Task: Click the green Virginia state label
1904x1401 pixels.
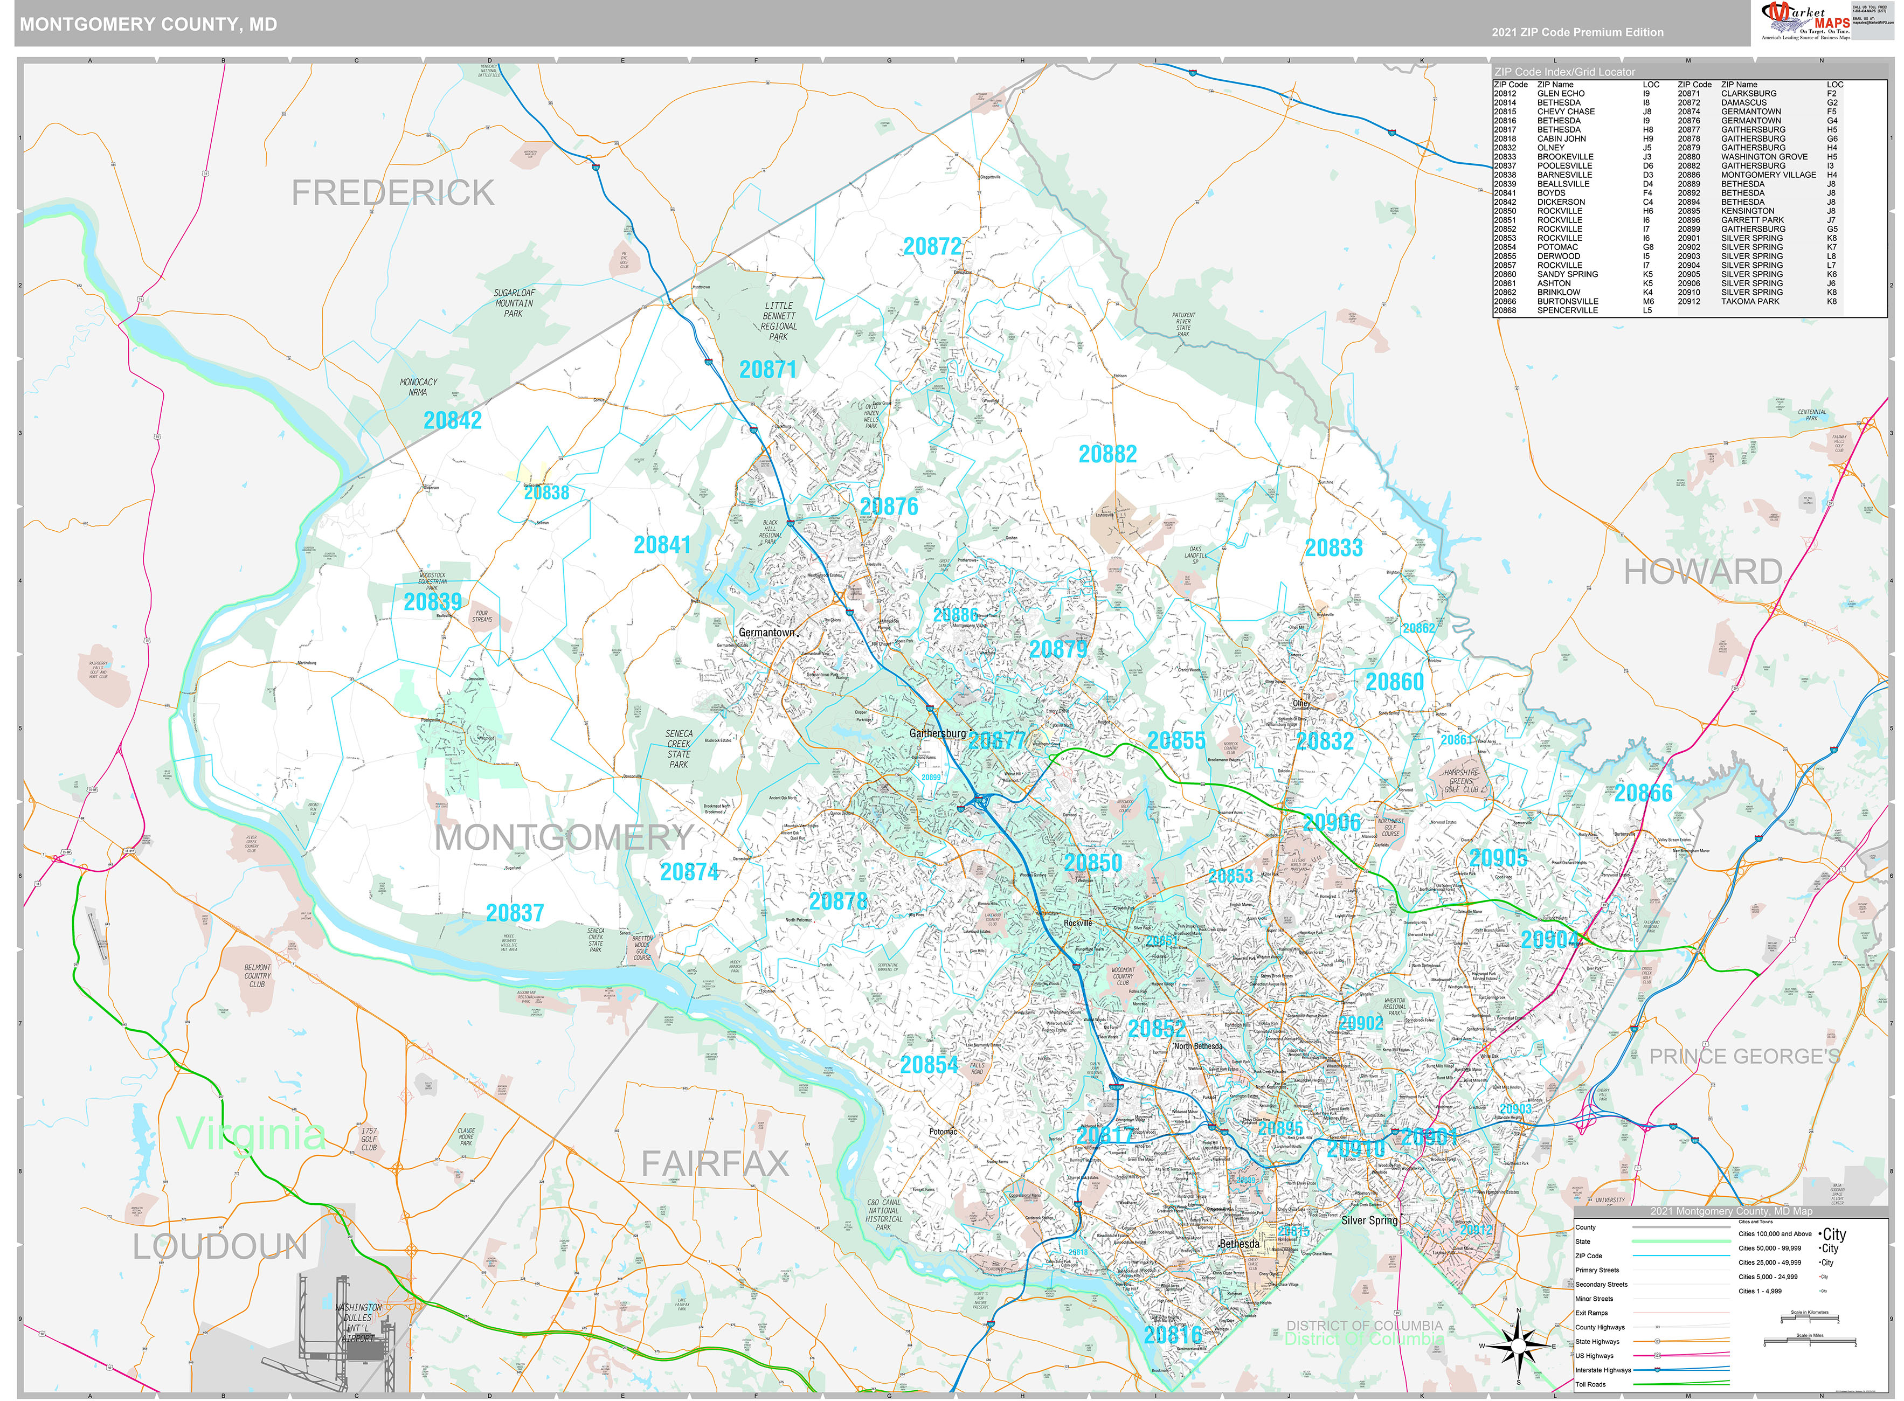Action: [x=251, y=1135]
